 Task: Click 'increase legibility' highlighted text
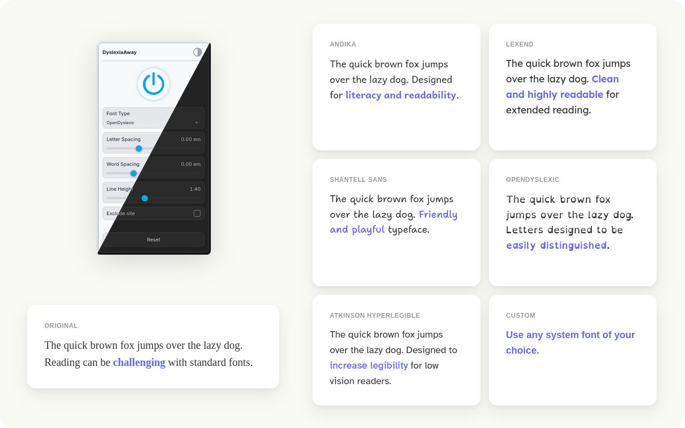369,365
